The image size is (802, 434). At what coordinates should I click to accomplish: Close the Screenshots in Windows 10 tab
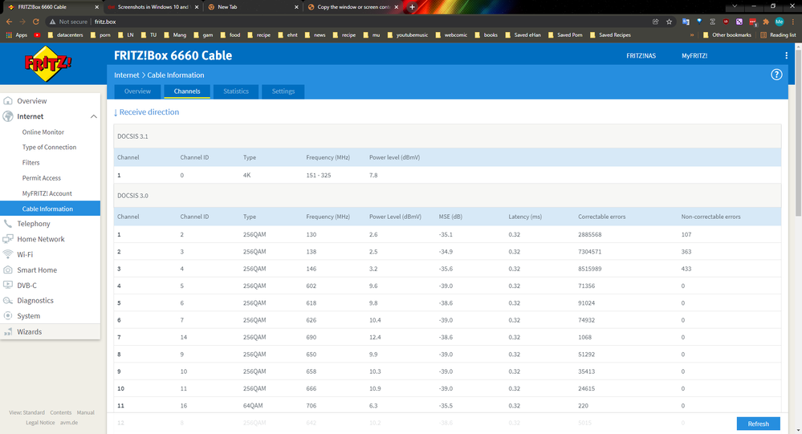click(x=197, y=6)
